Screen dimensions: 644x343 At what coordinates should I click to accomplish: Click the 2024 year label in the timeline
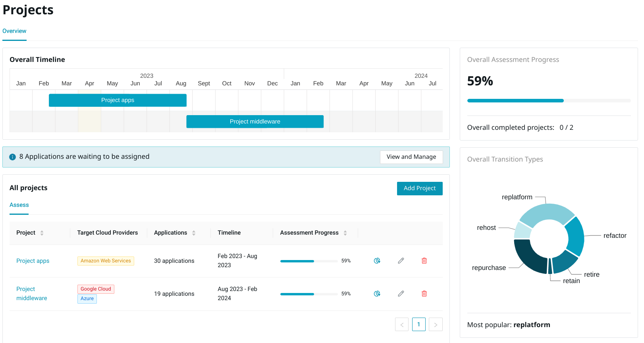point(421,76)
